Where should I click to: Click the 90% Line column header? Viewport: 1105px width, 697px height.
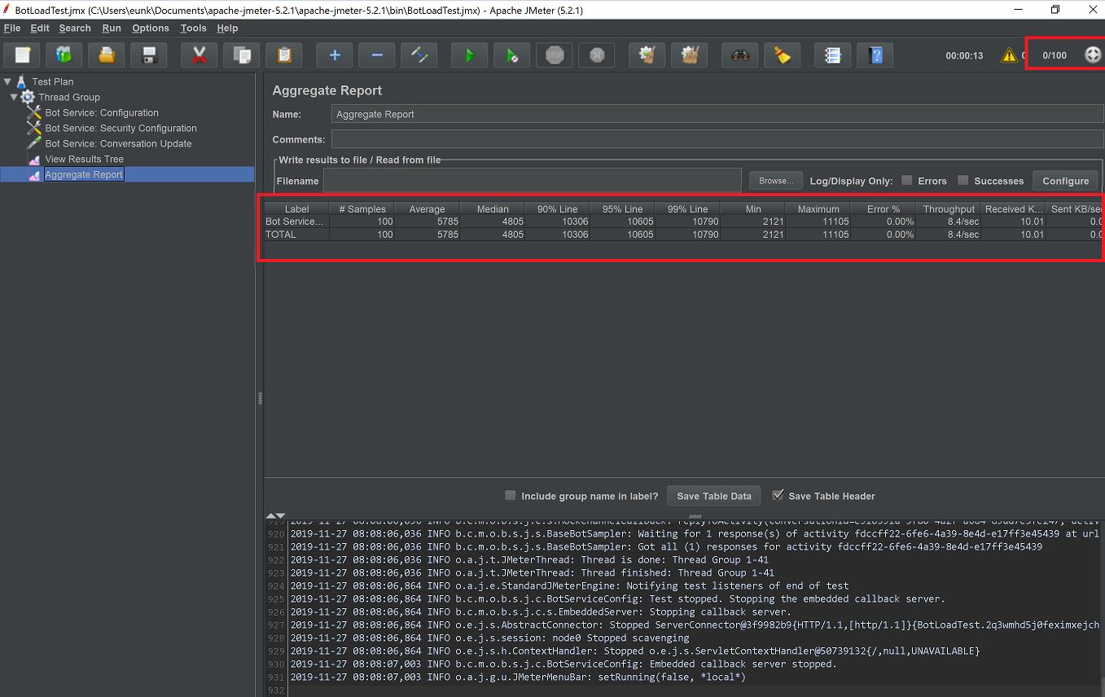[x=558, y=208]
